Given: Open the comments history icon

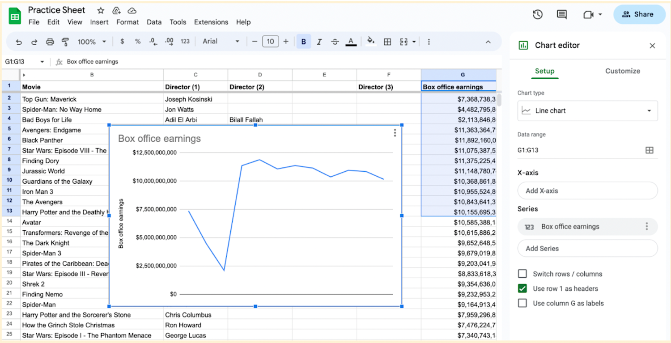Looking at the screenshot, I should [x=562, y=14].
